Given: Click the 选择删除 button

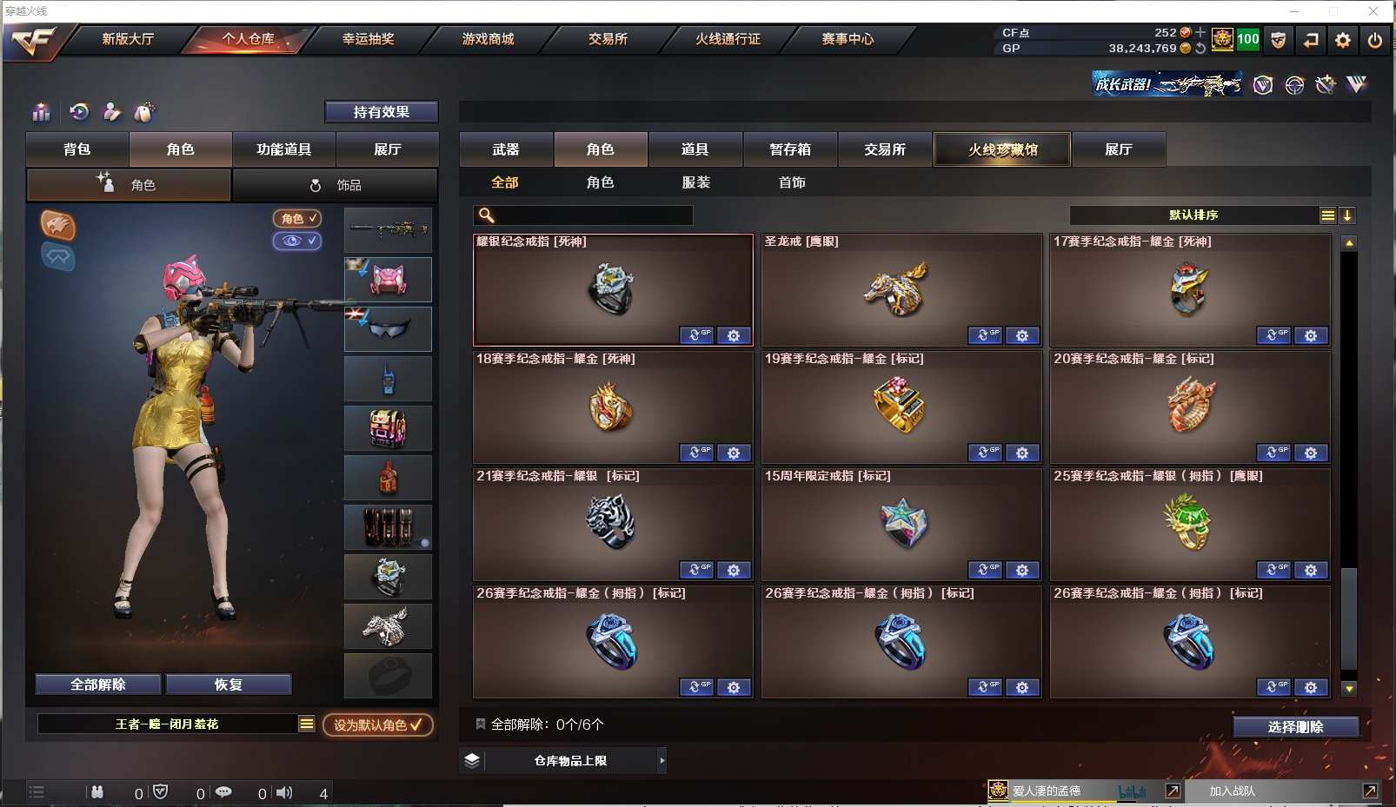Looking at the screenshot, I should coord(1295,727).
